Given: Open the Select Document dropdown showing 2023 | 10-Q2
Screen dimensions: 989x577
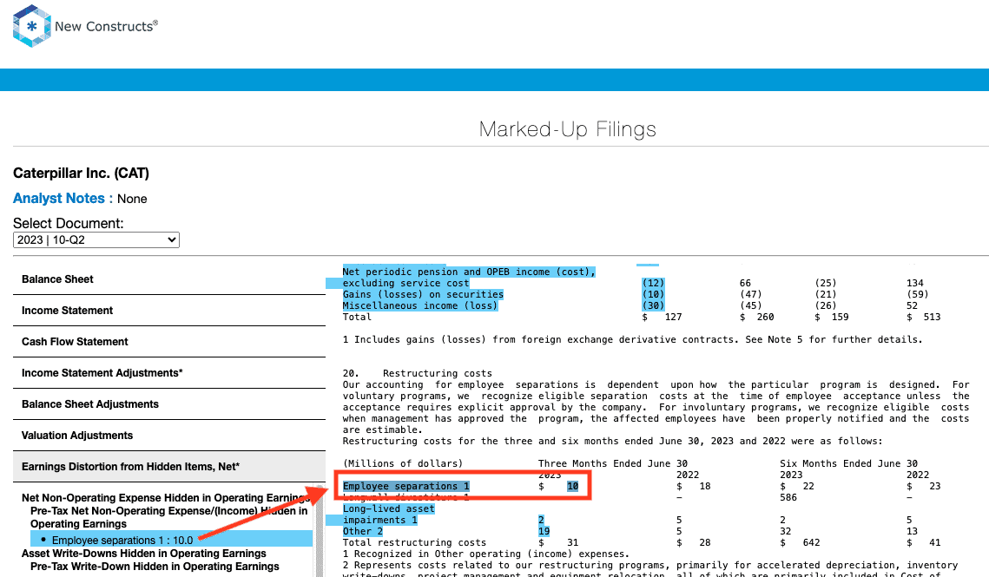Looking at the screenshot, I should coord(96,239).
